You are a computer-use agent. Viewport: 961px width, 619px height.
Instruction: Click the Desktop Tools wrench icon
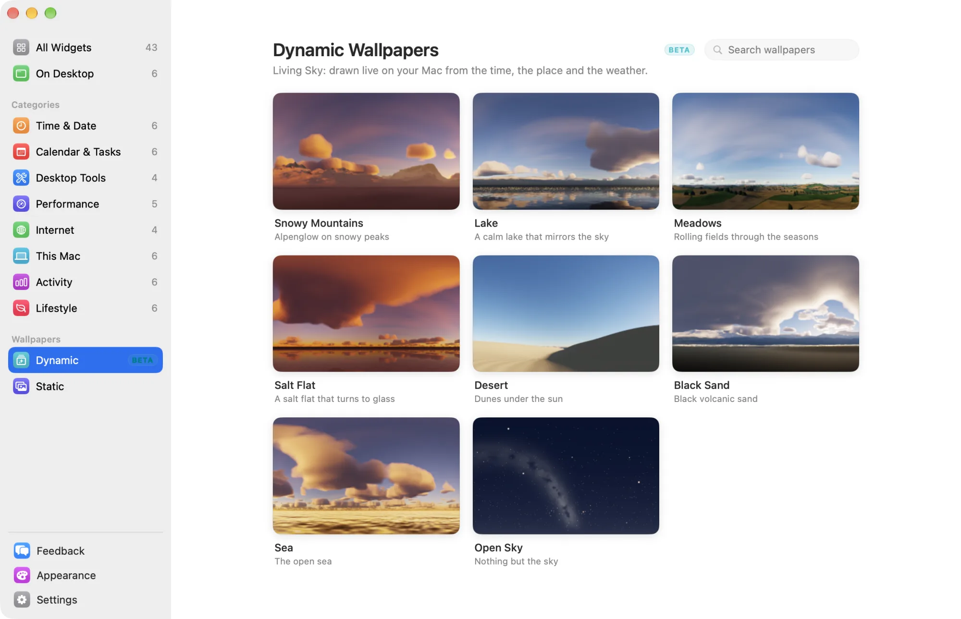21,178
